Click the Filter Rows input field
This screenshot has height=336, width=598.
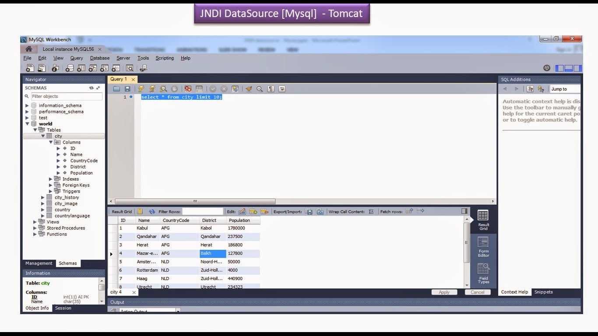(x=203, y=211)
